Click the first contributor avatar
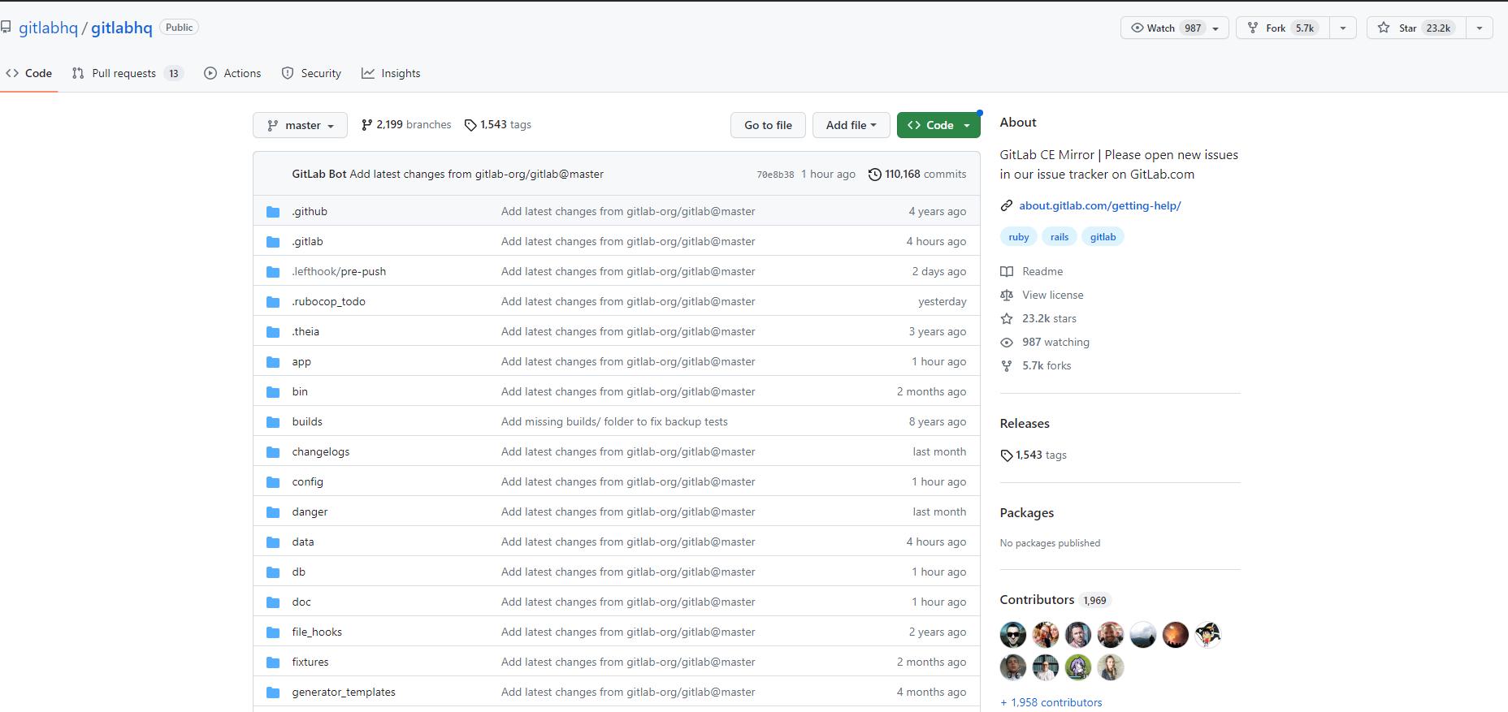The height and width of the screenshot is (712, 1508). pyautogui.click(x=1013, y=635)
